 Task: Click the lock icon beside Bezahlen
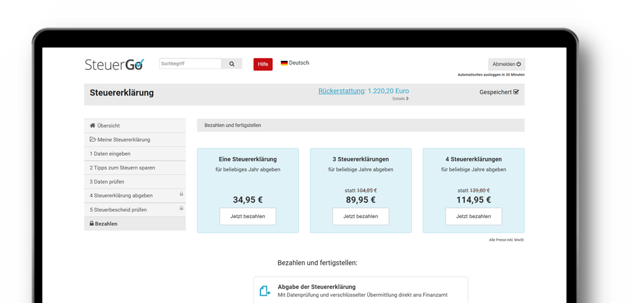coord(91,224)
